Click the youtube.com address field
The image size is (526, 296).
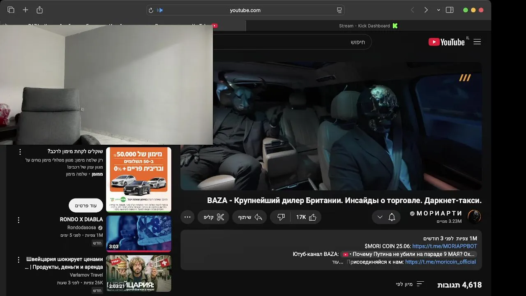click(x=245, y=10)
